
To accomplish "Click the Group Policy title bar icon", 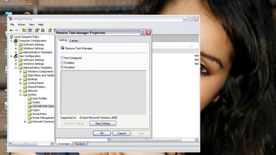I will 10,19.
